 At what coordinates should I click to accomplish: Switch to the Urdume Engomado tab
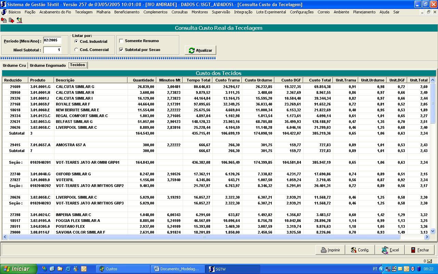(x=48, y=65)
